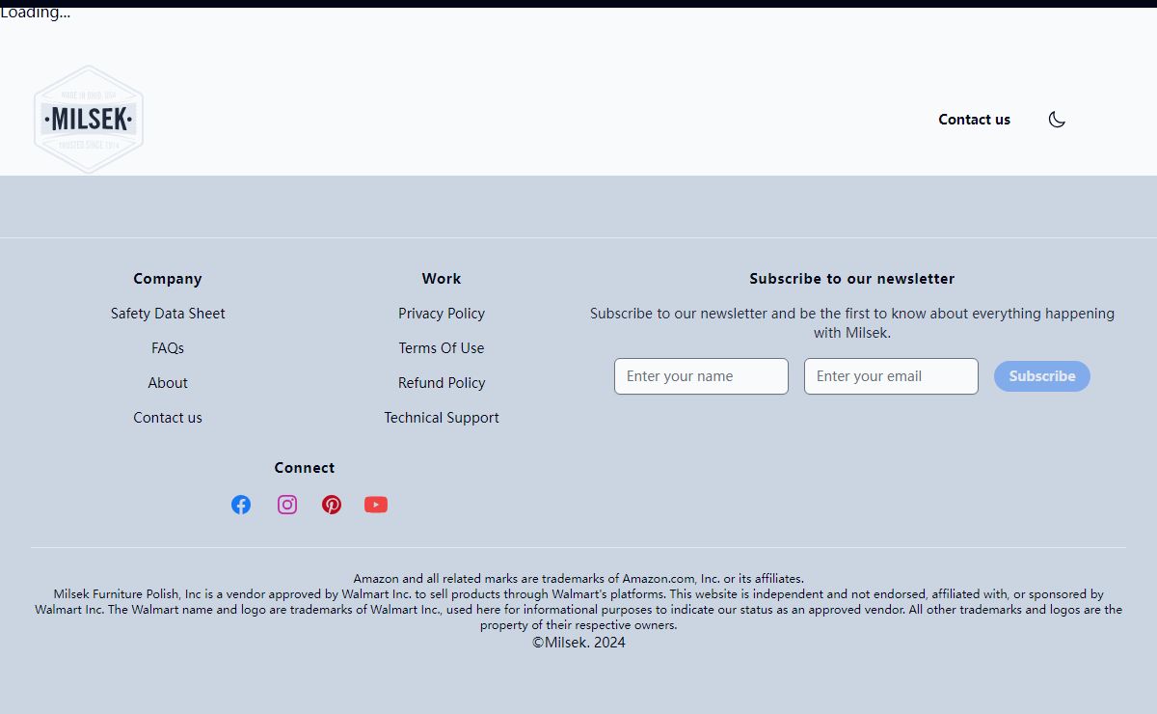The image size is (1157, 714).
Task: Open the About link in footer
Action: [168, 383]
